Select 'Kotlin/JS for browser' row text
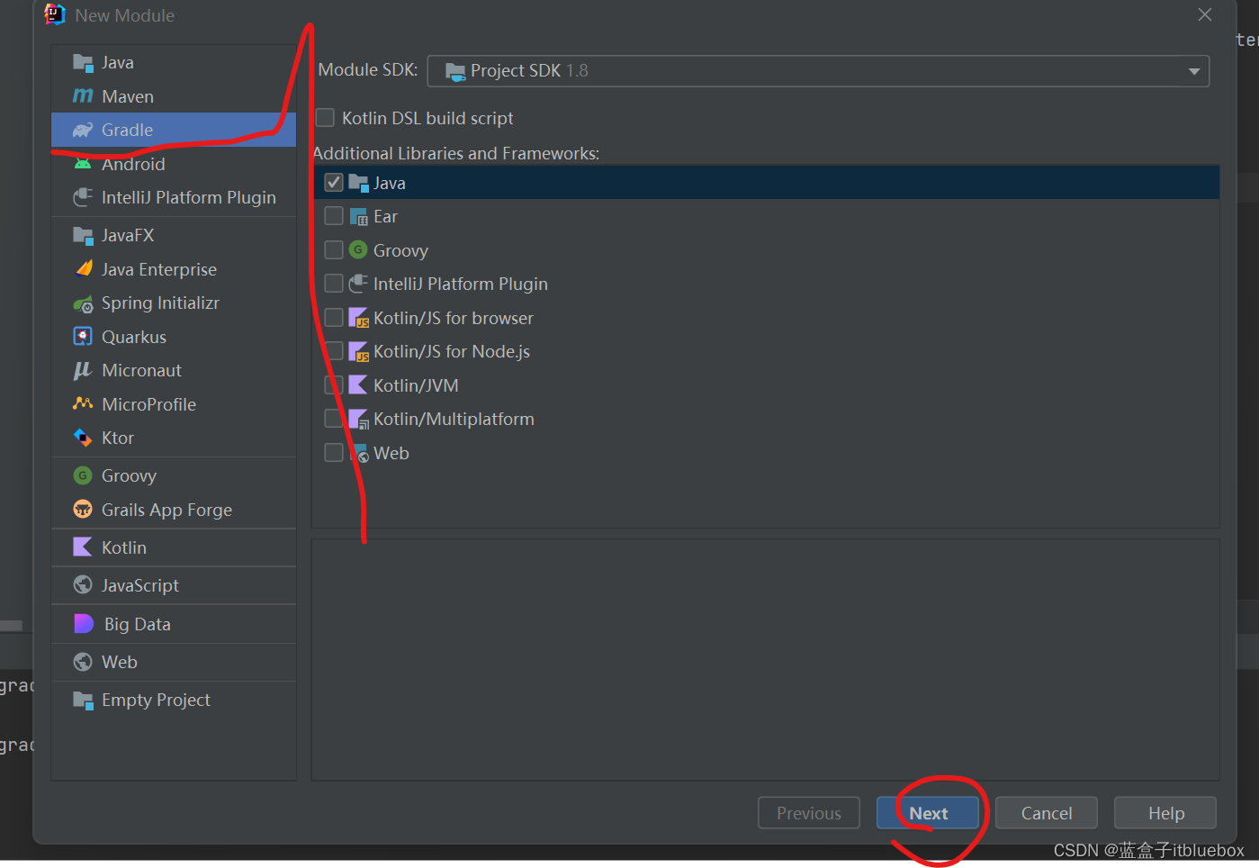 point(454,318)
